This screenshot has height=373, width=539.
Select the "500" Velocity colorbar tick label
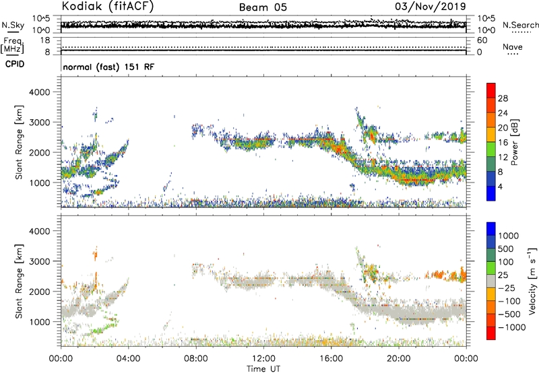506,248
